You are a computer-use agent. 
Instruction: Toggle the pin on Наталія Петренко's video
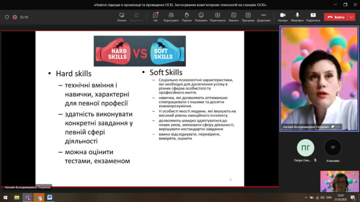click(333, 126)
